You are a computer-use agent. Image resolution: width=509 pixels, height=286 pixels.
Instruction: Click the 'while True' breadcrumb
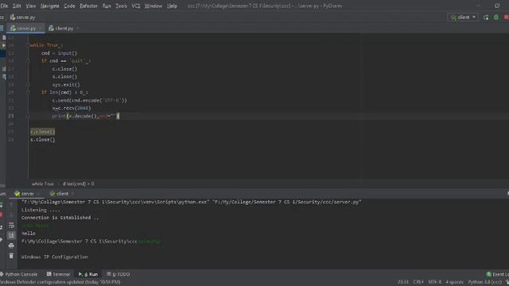(42, 184)
